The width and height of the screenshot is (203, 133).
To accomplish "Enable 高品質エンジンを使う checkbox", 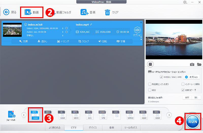I will click(x=150, y=84).
